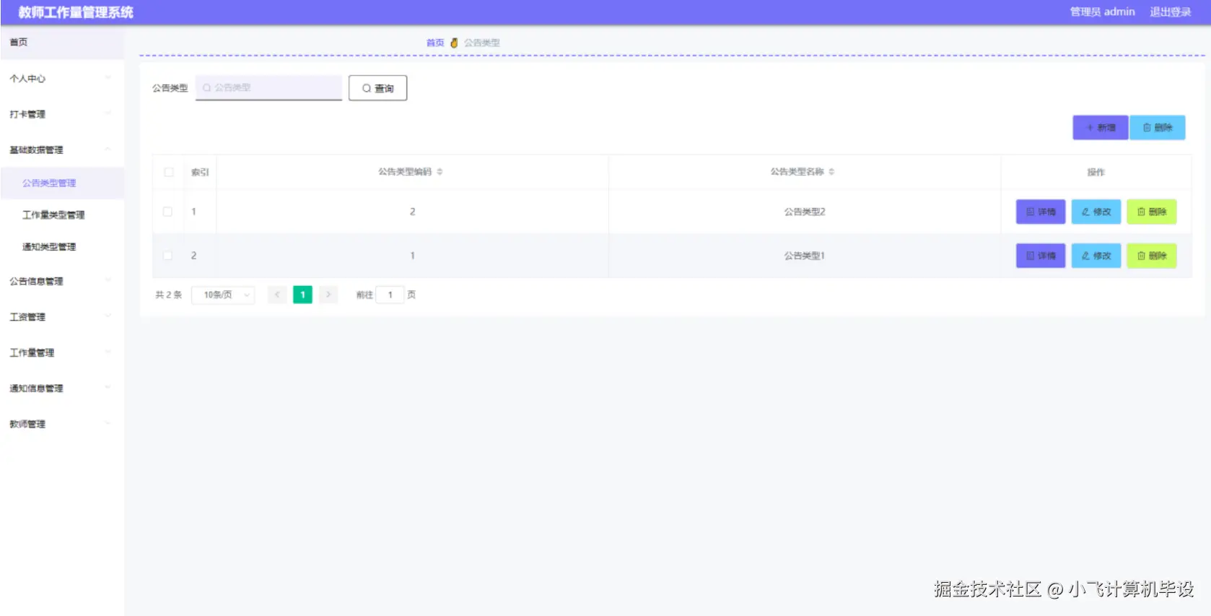This screenshot has height=616, width=1211.
Task: Click the 公告类型 breadcrumb text
Action: click(481, 43)
